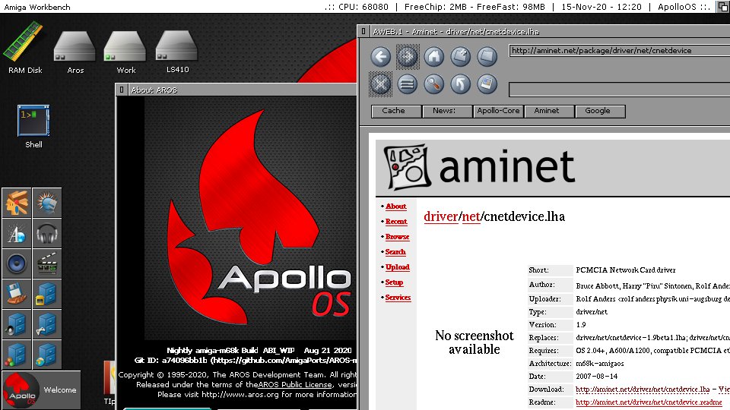
Task: Open the blue speaker dock icon
Action: (x=17, y=263)
